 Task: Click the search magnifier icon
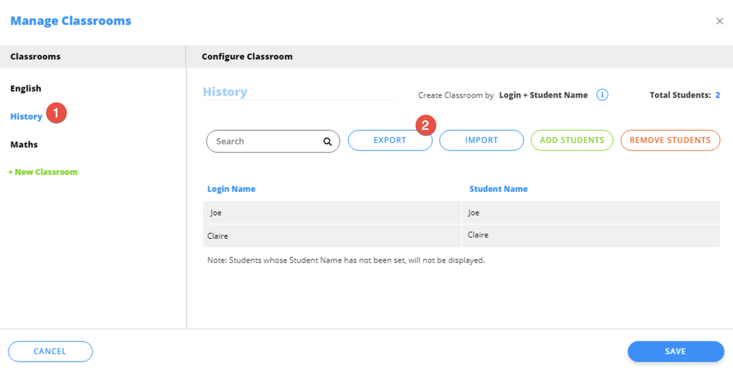point(327,142)
